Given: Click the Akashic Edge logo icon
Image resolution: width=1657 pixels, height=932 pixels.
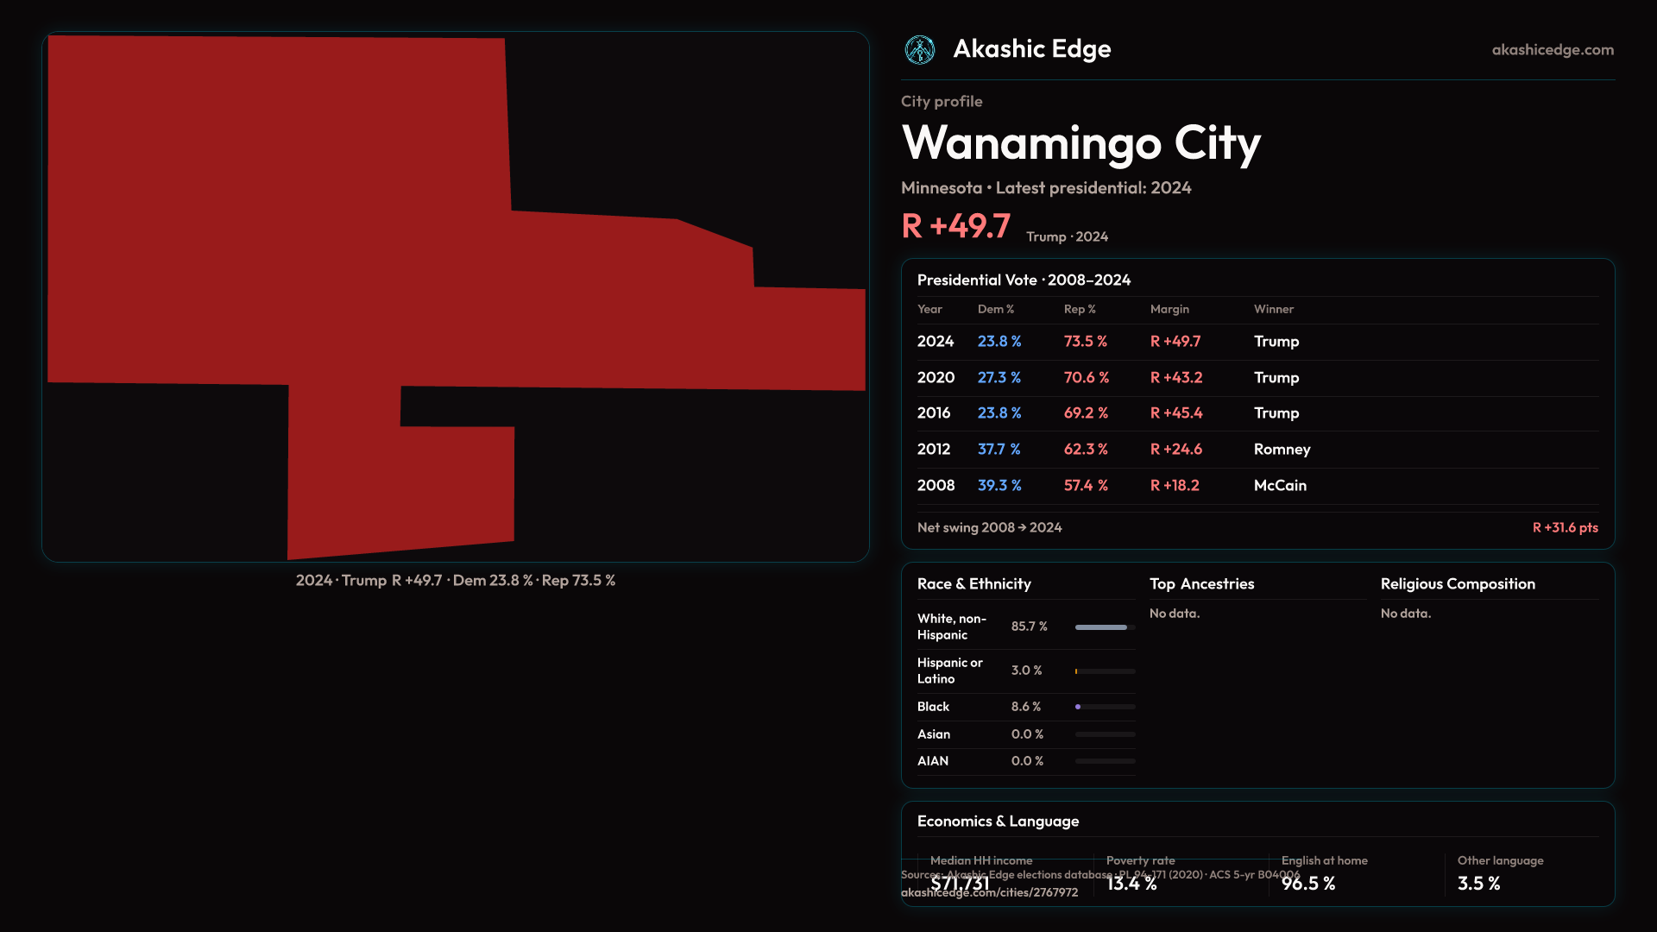Looking at the screenshot, I should [x=919, y=50].
